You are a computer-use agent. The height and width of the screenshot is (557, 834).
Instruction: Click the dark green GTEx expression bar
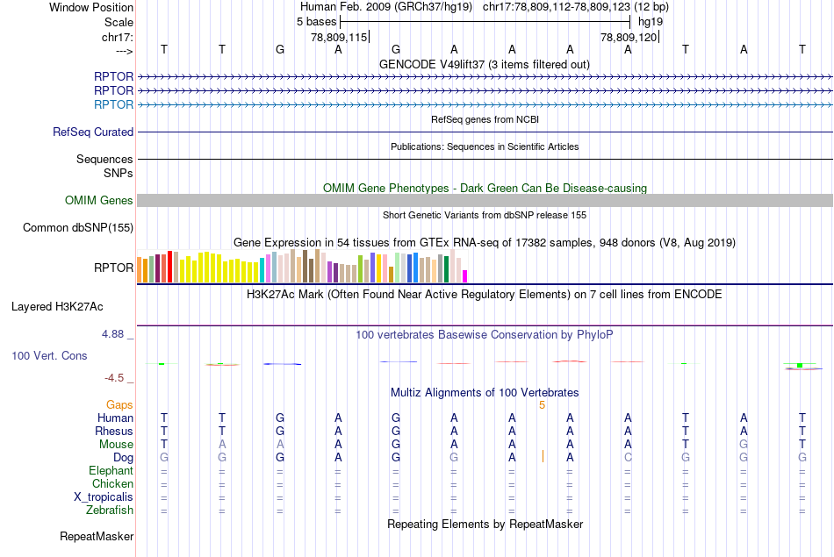point(446,269)
